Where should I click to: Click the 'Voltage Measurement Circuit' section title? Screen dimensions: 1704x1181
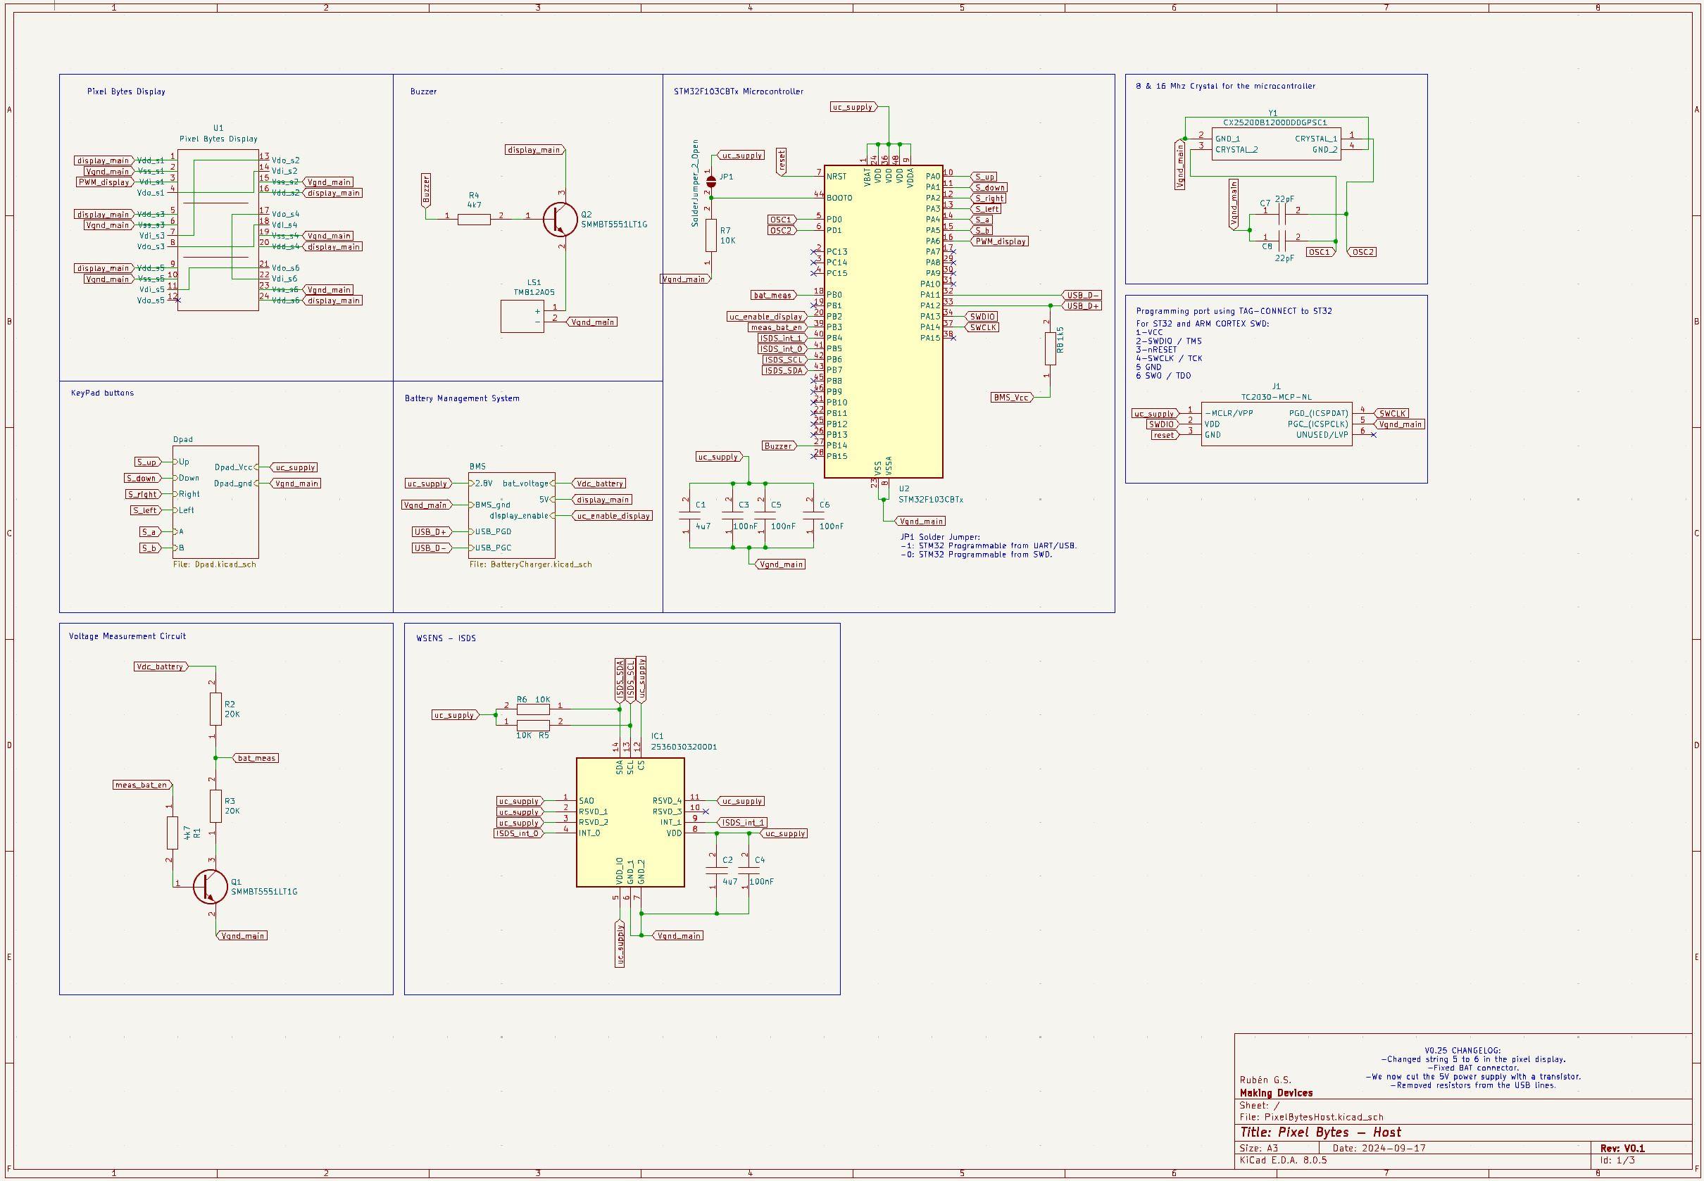pyautogui.click(x=127, y=636)
